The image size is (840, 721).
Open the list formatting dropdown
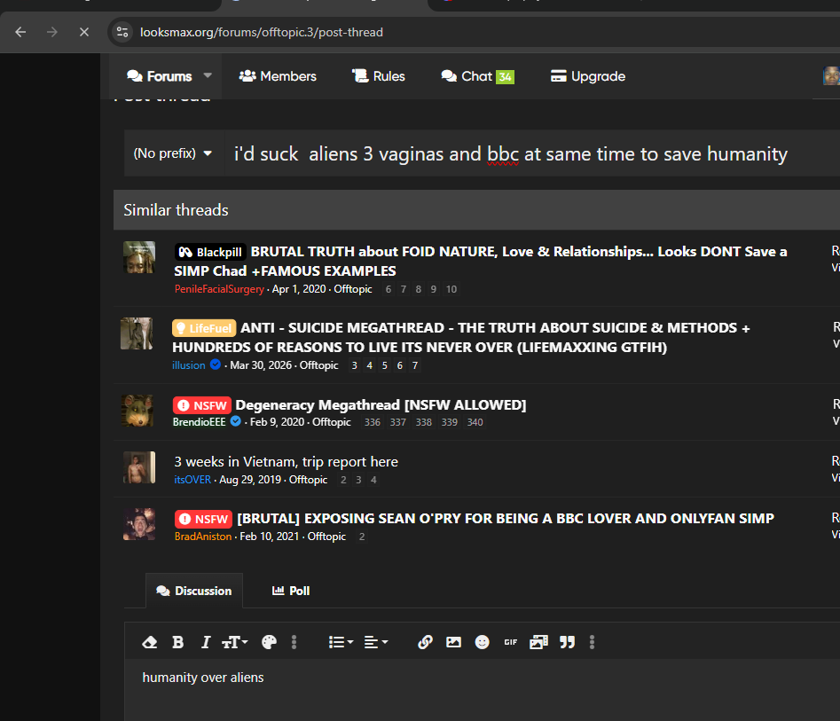341,642
